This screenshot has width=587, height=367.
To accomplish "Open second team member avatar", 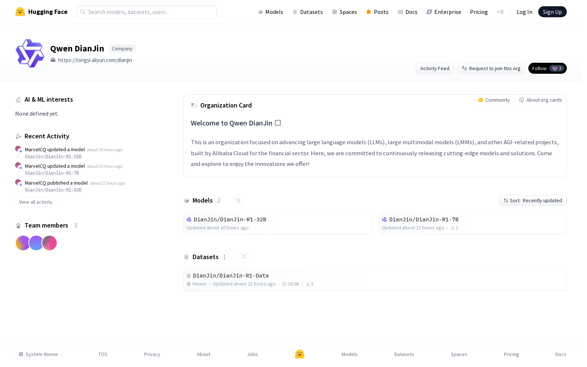I will tap(36, 243).
